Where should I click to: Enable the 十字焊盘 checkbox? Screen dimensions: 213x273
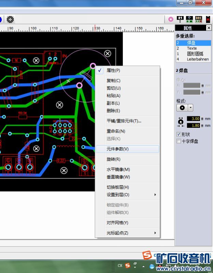click(x=179, y=141)
